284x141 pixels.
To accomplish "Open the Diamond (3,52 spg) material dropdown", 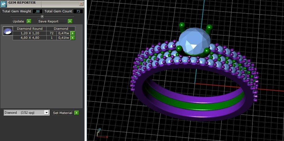I will coord(46,113).
